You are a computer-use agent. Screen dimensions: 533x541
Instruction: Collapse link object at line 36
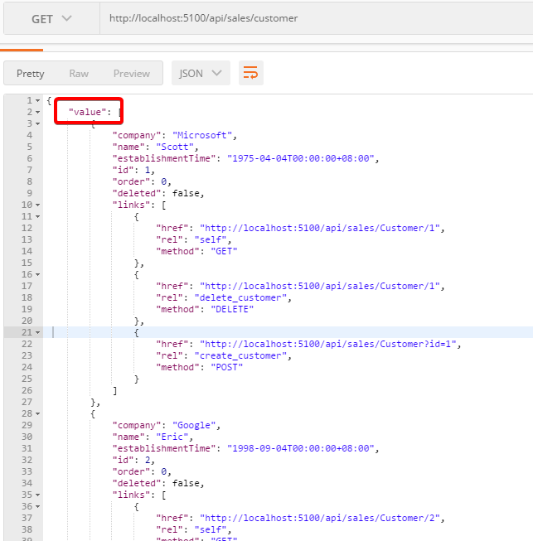[x=38, y=506]
